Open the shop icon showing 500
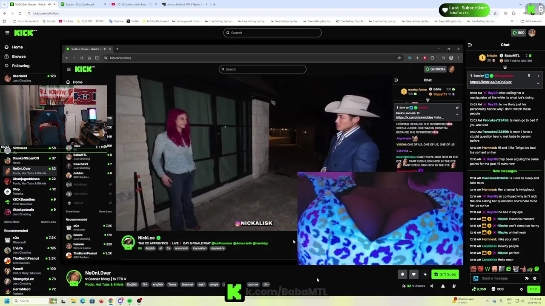 (497, 289)
